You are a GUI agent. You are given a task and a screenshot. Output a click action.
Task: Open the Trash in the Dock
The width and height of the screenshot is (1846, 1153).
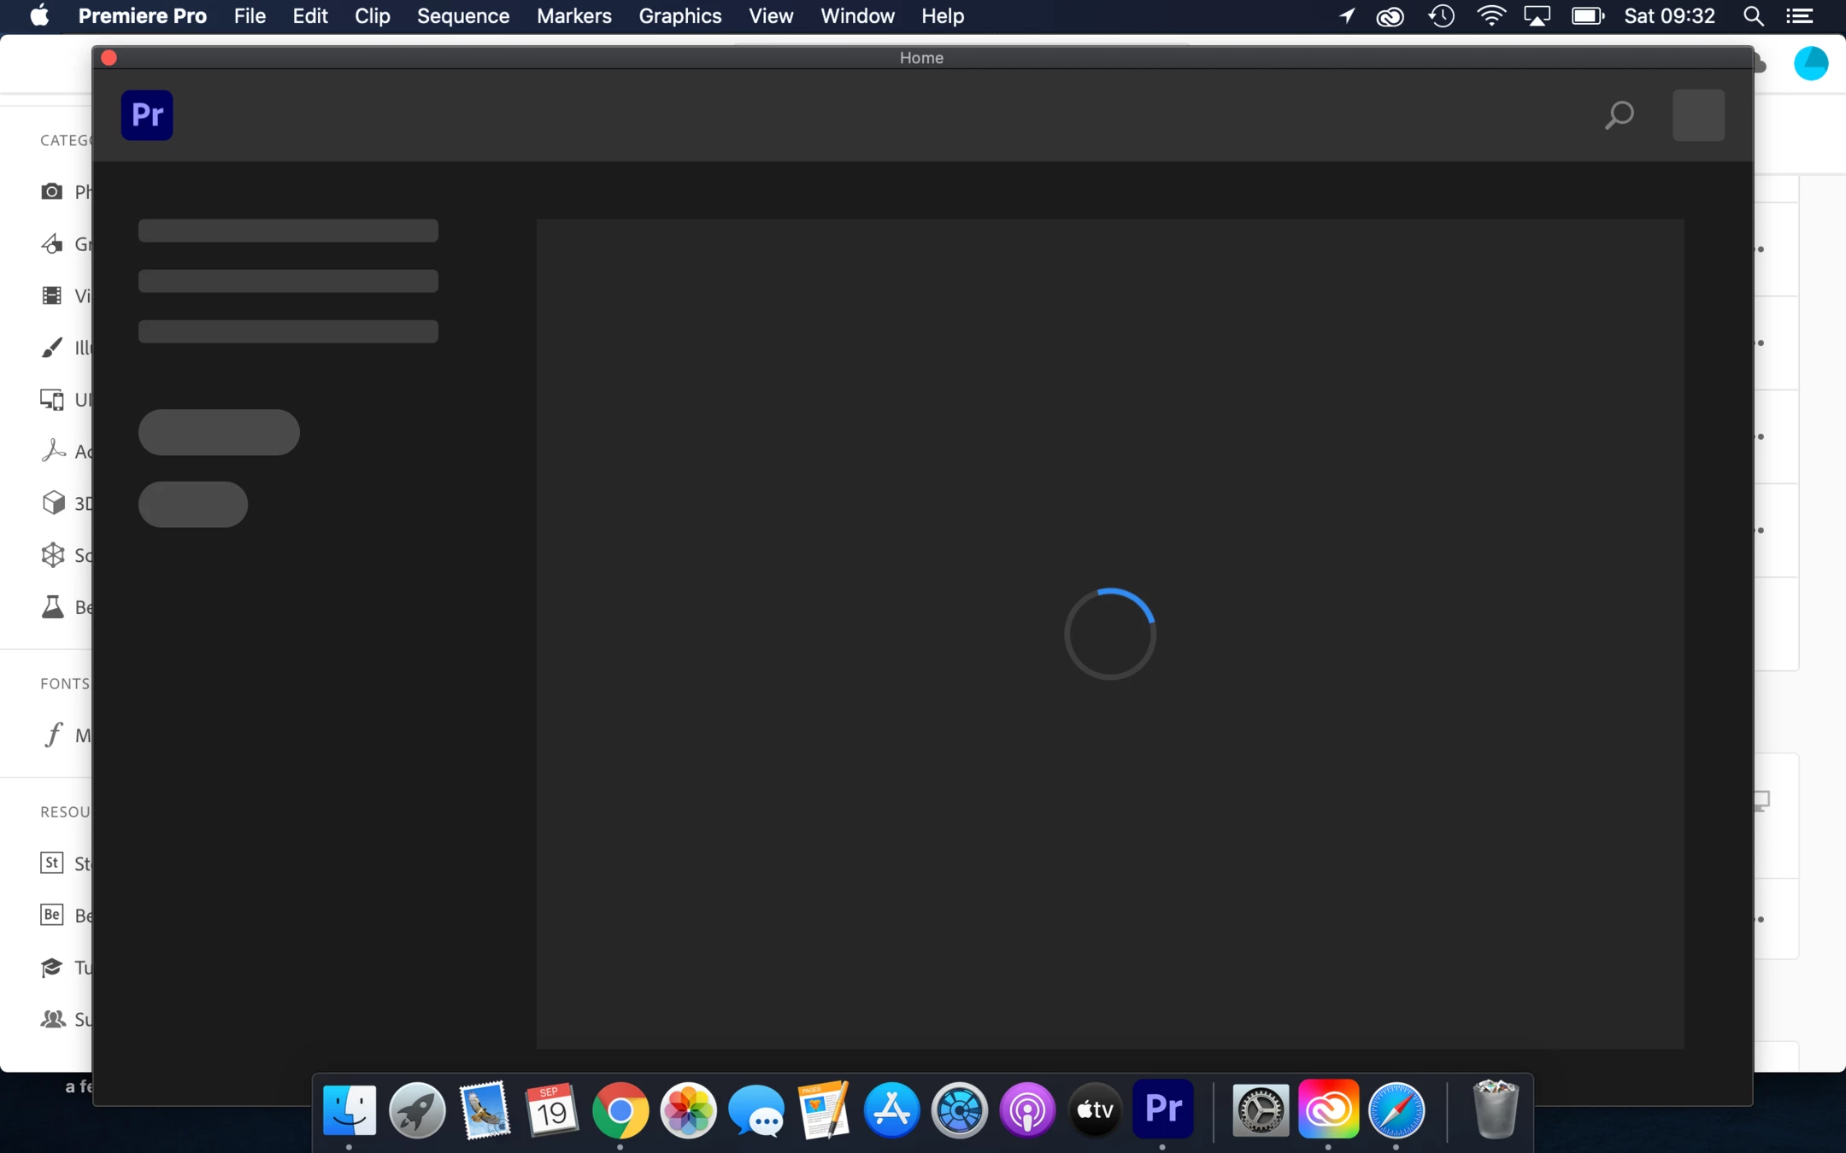[x=1496, y=1110]
